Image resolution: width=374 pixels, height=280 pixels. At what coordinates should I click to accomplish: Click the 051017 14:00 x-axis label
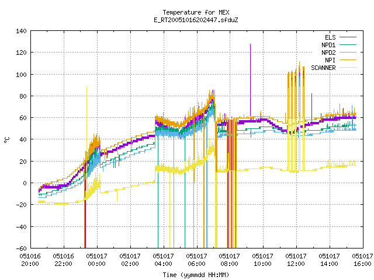tap(330, 260)
